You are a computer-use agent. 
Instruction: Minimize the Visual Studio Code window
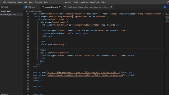pyautogui.click(x=161, y=2)
